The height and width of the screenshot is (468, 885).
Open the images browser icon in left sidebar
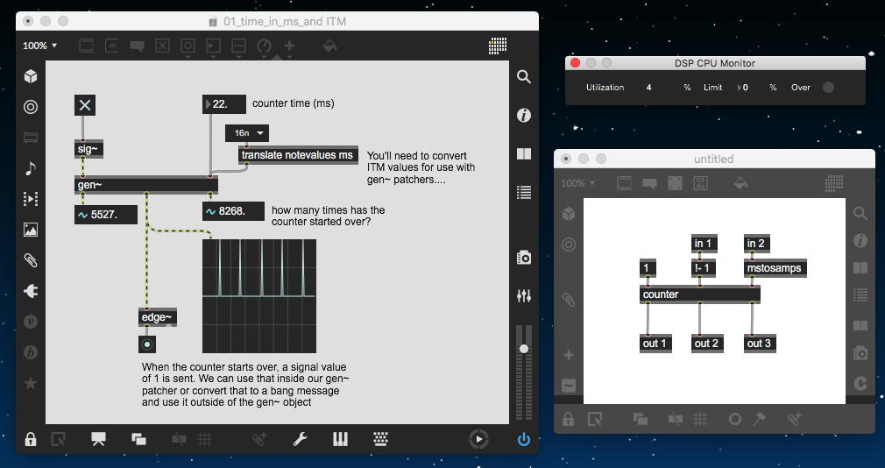pos(31,230)
